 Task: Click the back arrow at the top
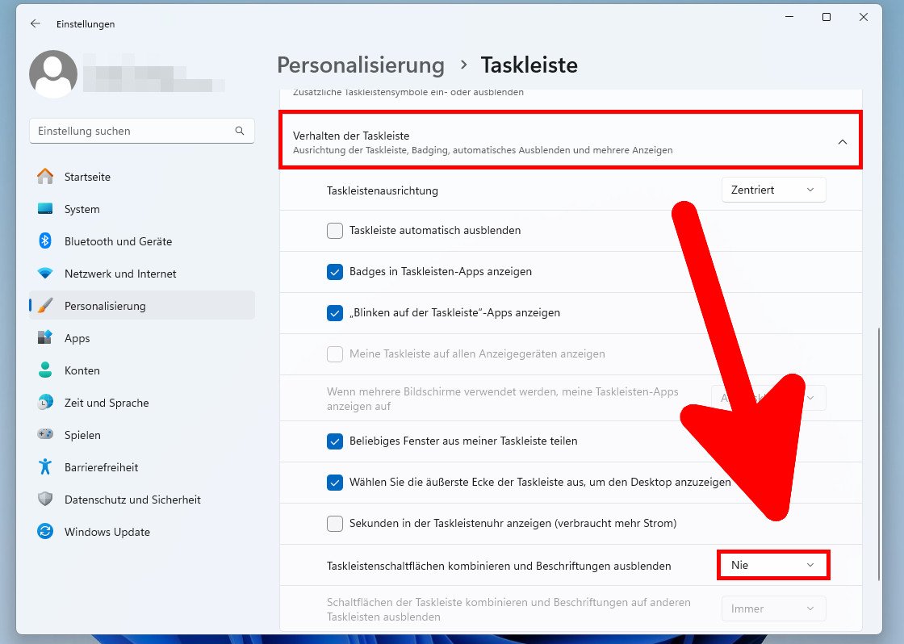coord(34,24)
